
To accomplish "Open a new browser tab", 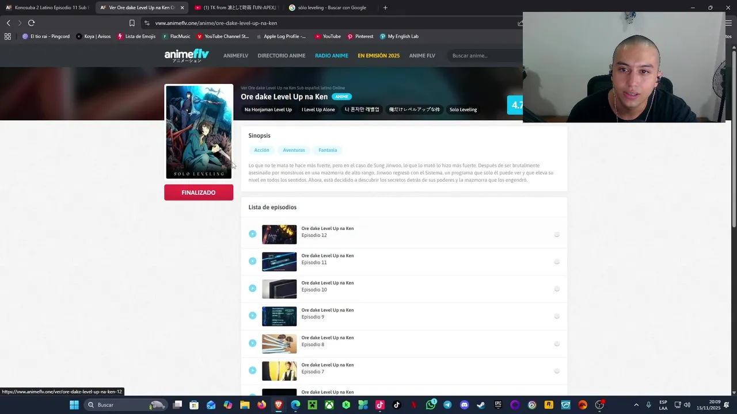I will pos(385,7).
